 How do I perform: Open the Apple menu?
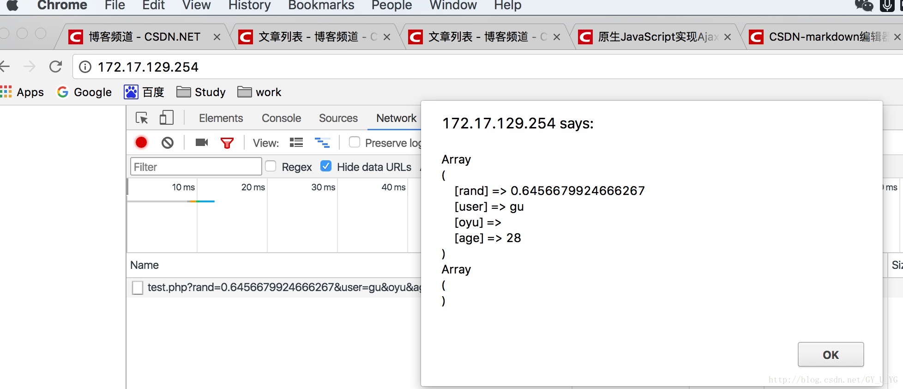coord(12,5)
